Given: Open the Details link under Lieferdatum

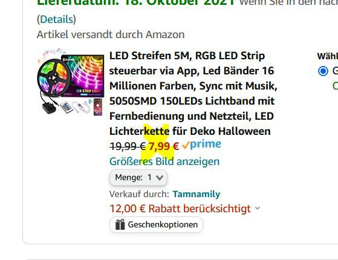Looking at the screenshot, I should (56, 19).
